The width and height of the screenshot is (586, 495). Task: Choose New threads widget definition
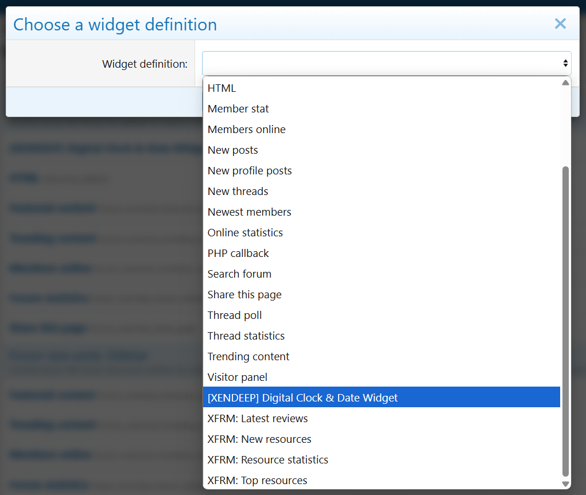pos(238,192)
